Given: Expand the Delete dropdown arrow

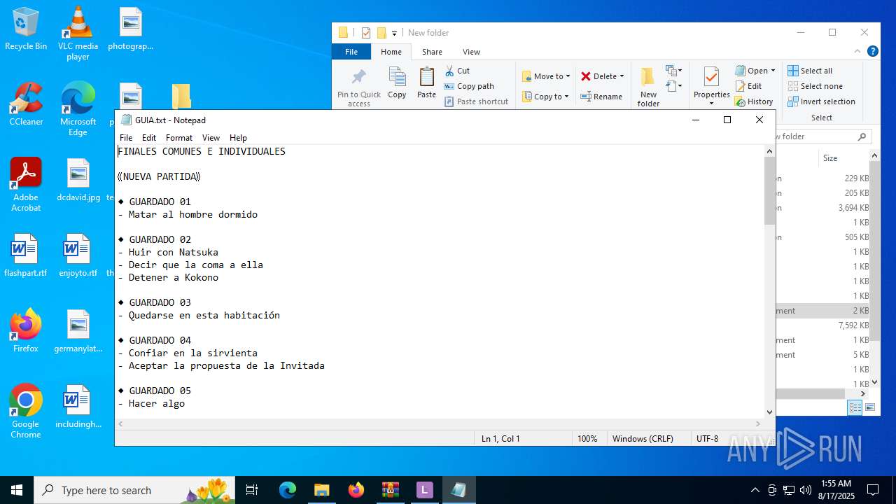Looking at the screenshot, I should [622, 76].
